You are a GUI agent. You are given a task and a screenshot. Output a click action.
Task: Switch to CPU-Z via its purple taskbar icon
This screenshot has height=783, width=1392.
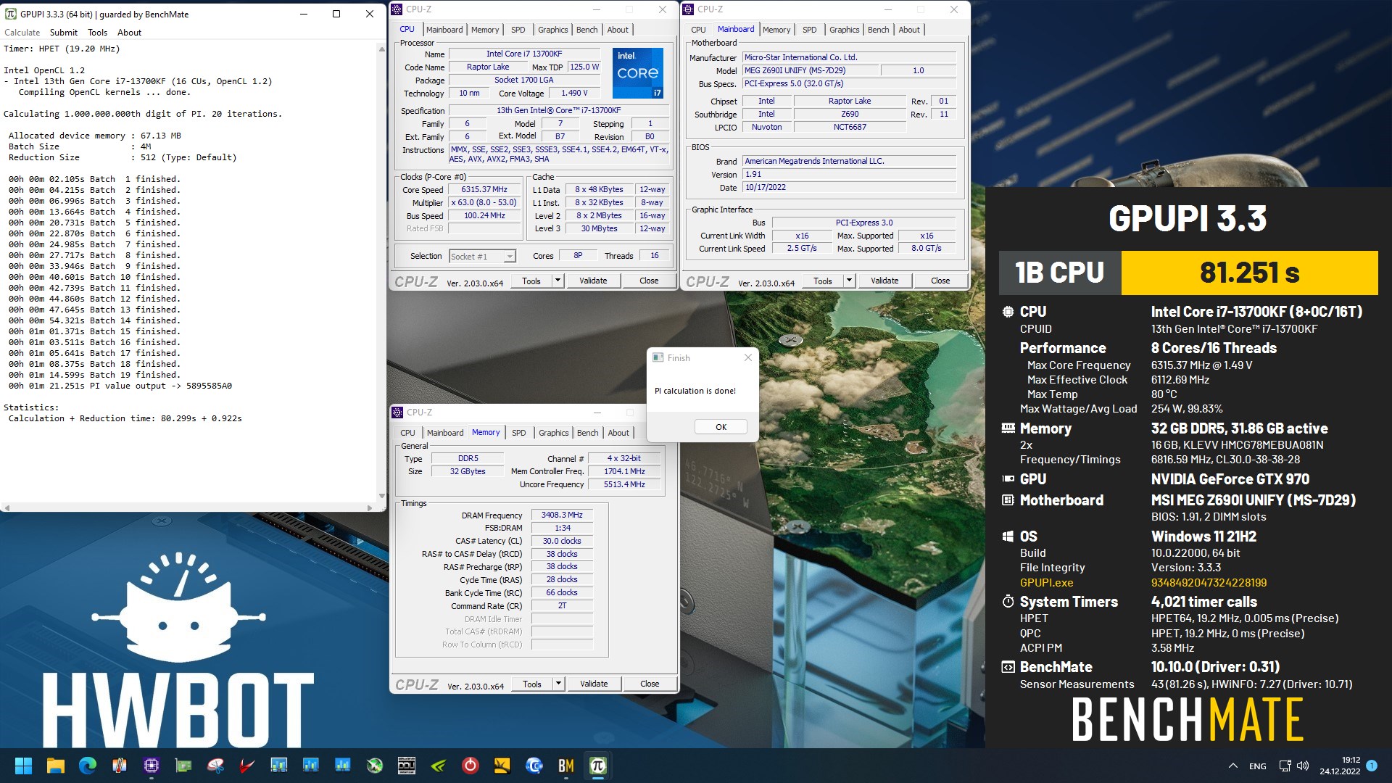(x=152, y=766)
